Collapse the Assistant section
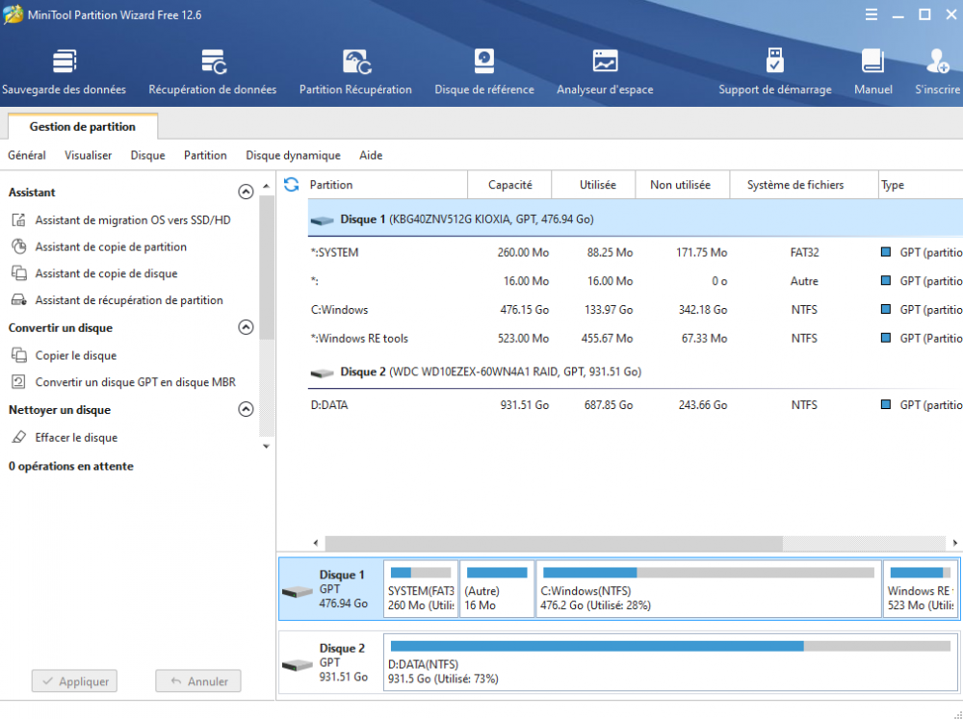Screen dimensions: 963x719 point(246,193)
